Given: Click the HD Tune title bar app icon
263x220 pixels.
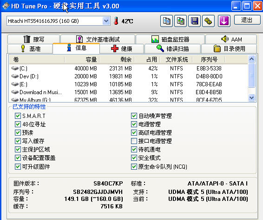Looking at the screenshot, I should click(x=6, y=6).
